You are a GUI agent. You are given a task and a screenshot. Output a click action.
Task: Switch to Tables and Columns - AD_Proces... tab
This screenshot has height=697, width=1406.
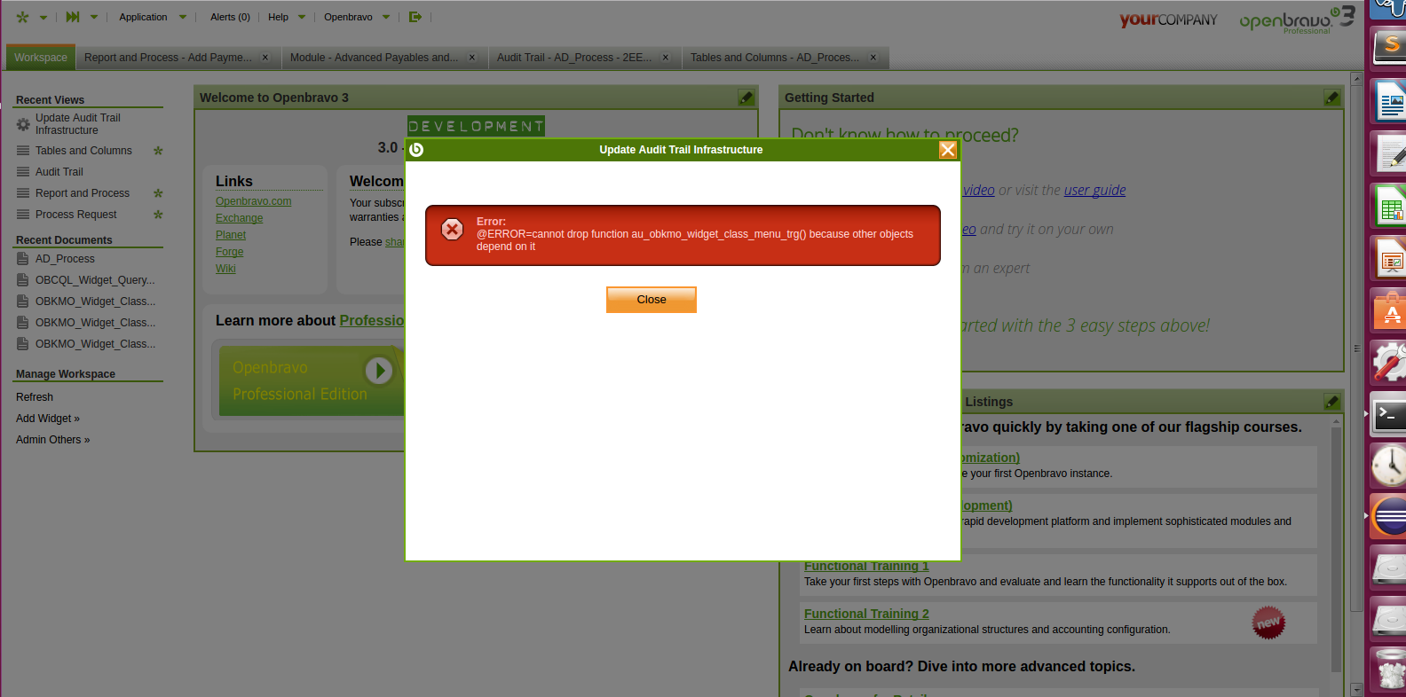click(x=774, y=58)
